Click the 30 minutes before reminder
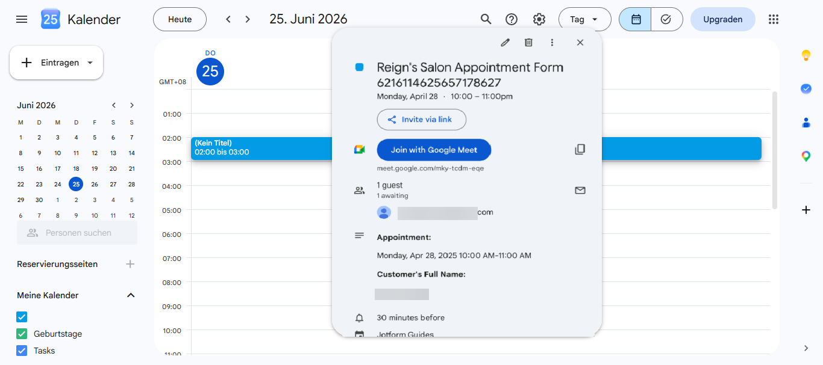This screenshot has width=823, height=365. click(411, 317)
